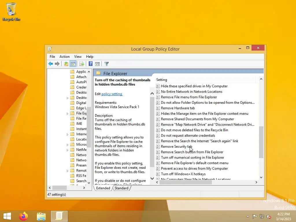Toggle the console tree show/hide icon
The height and width of the screenshot is (222, 296).
(73, 64)
